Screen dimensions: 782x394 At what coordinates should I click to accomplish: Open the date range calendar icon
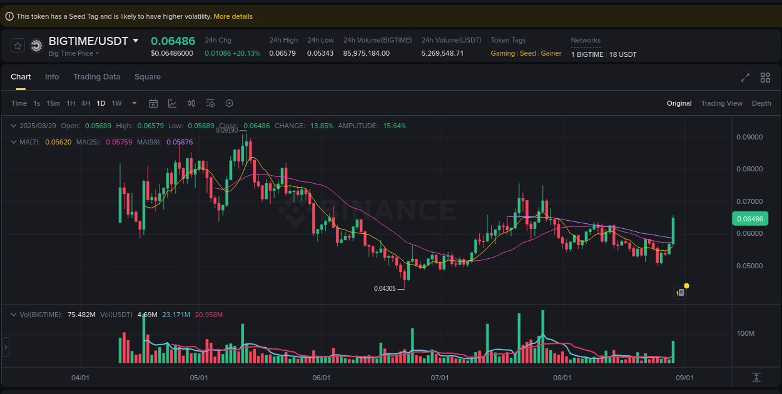[153, 103]
